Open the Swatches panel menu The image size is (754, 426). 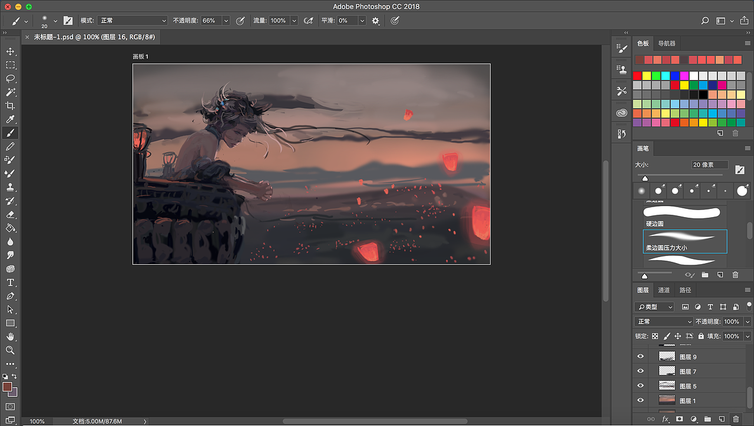click(x=748, y=44)
